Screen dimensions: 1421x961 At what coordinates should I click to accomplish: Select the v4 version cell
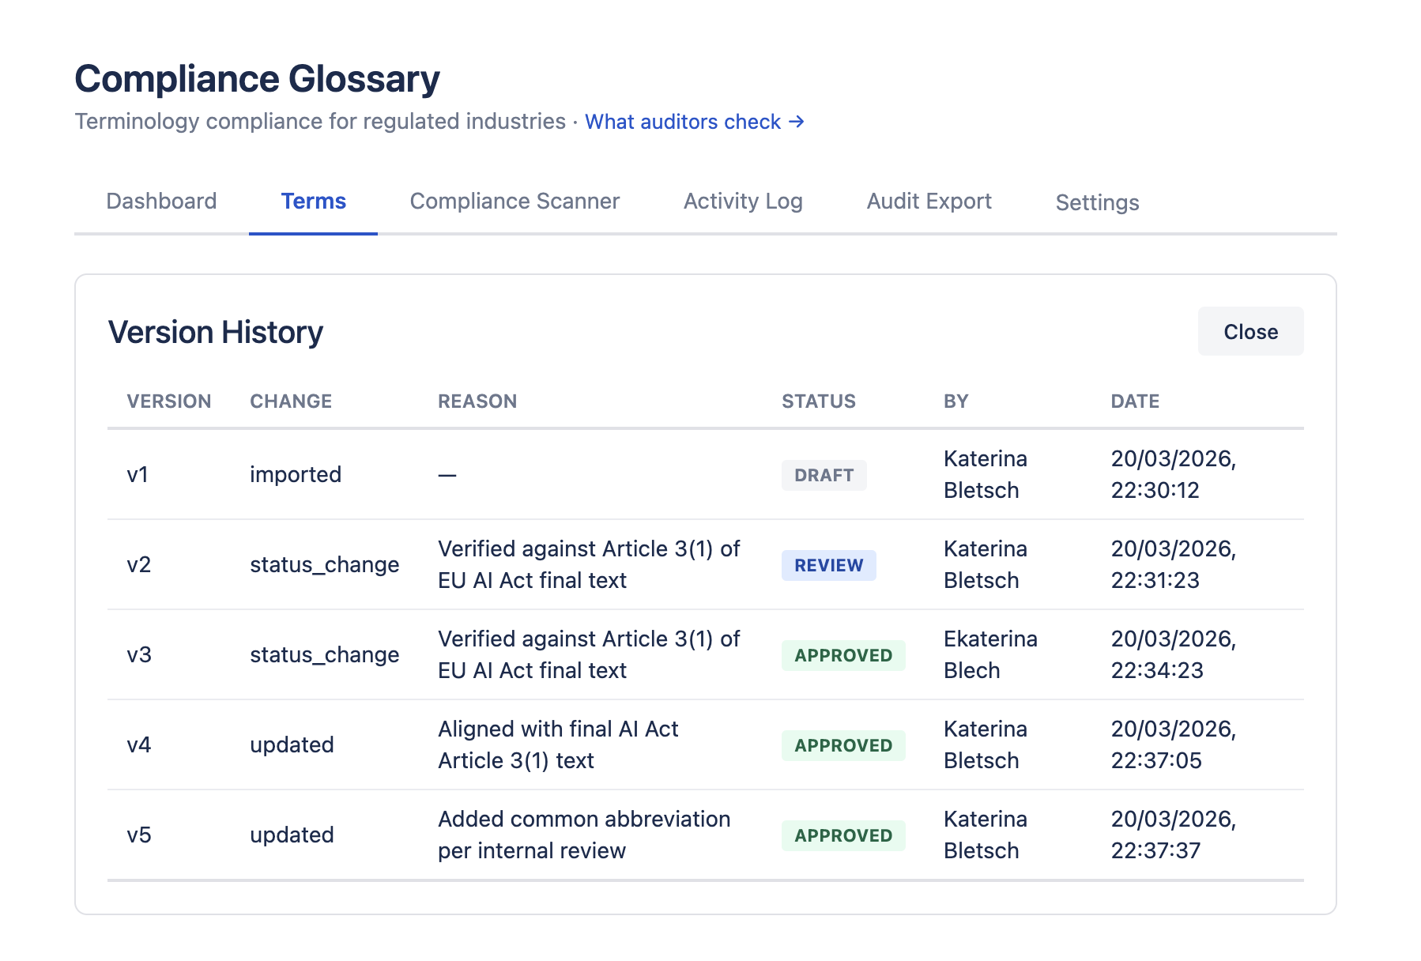(x=139, y=745)
